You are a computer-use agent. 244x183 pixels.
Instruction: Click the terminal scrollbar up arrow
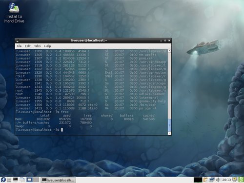tap(169, 51)
